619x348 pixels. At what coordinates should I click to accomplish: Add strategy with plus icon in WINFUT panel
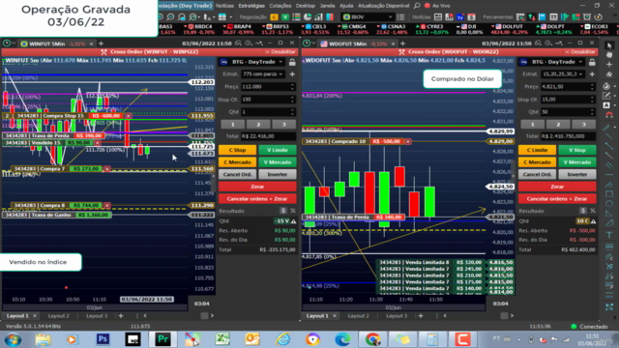(x=292, y=74)
